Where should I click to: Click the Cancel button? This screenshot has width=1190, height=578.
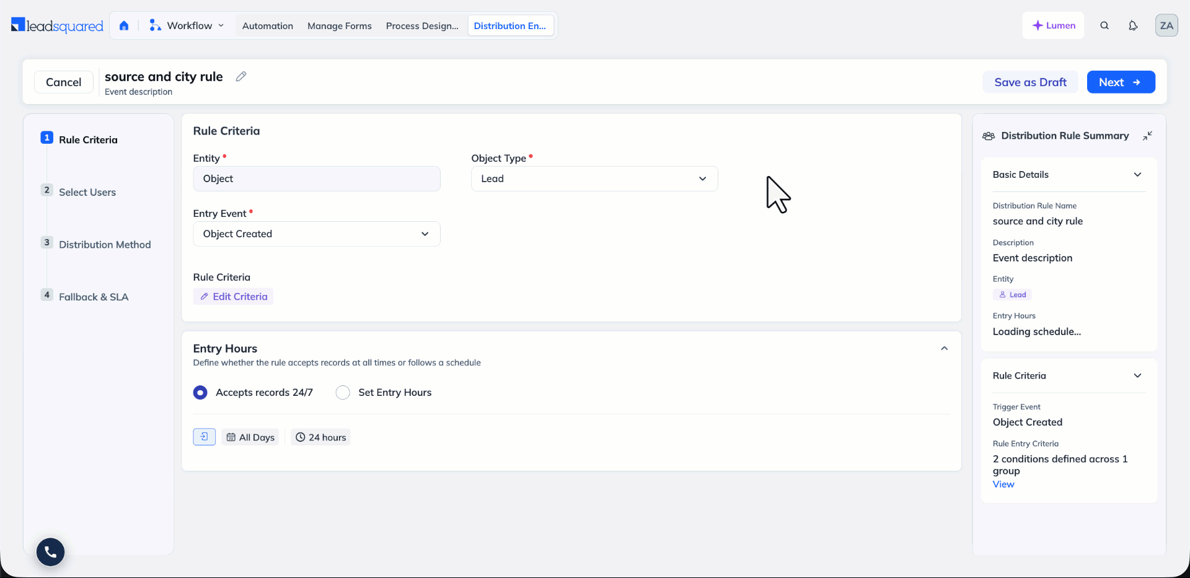[64, 82]
